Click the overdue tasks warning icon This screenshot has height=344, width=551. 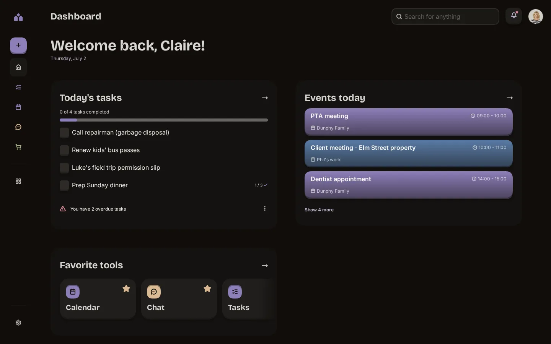(63, 209)
